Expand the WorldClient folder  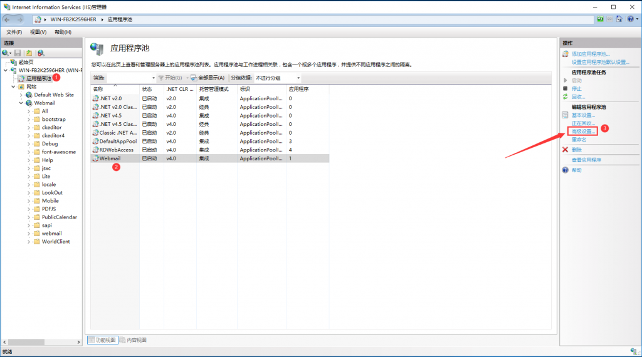pyautogui.click(x=29, y=242)
